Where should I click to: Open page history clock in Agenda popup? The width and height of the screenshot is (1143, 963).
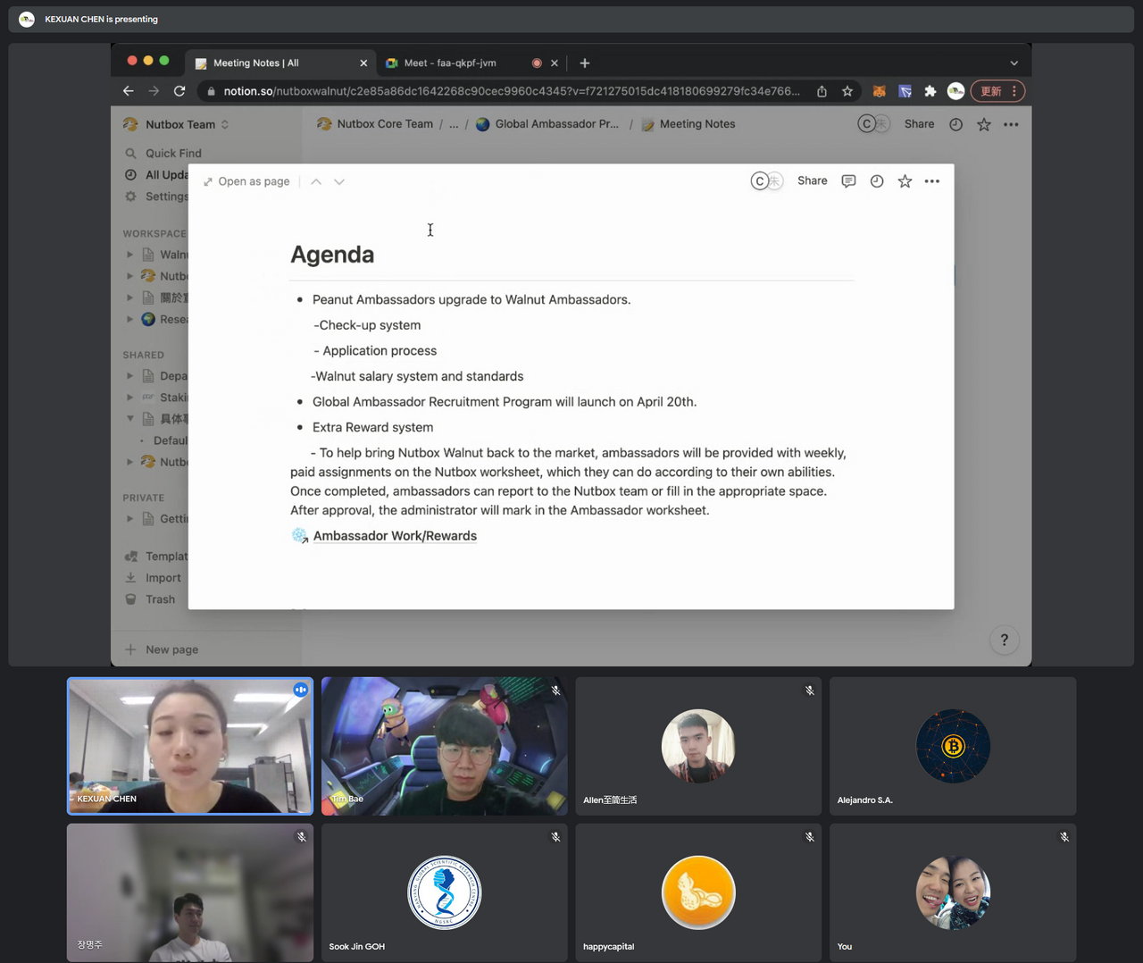pyautogui.click(x=877, y=181)
